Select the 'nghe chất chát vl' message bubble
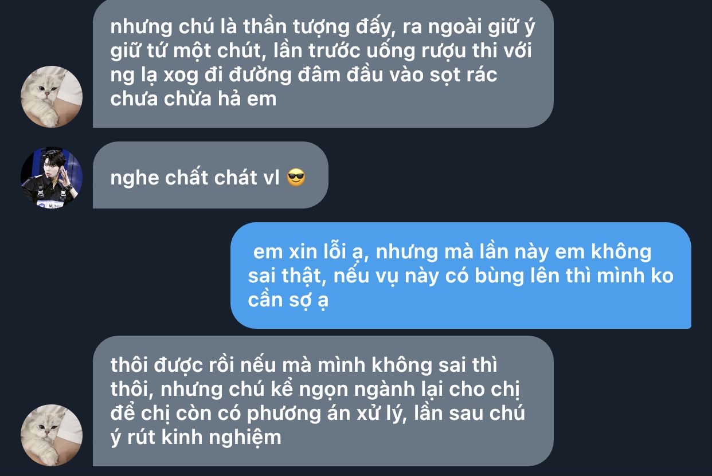Viewport: 712px width, 476px height. coord(210,175)
